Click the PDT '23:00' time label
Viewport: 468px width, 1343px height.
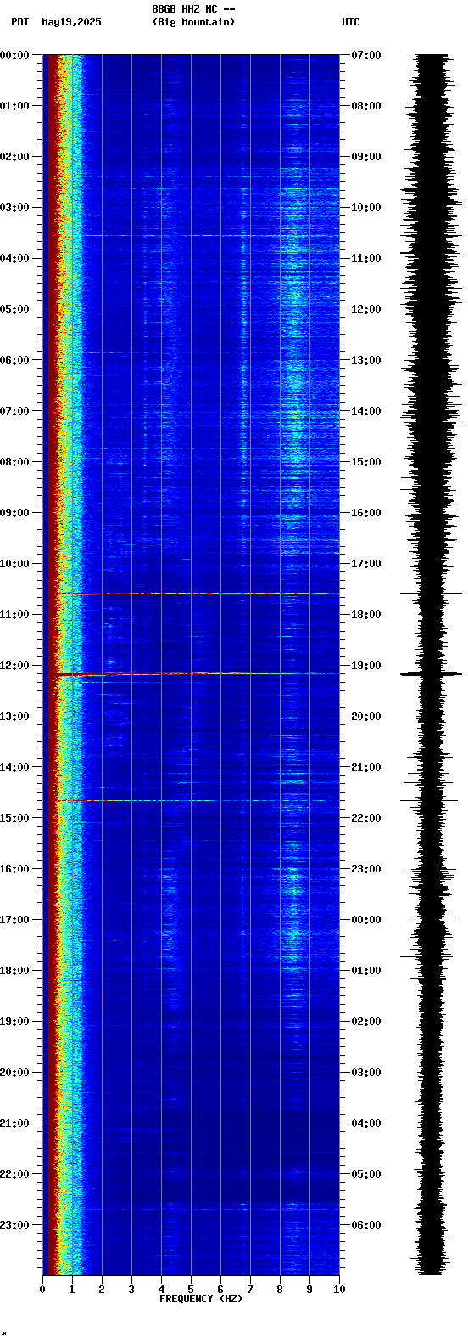[15, 1225]
